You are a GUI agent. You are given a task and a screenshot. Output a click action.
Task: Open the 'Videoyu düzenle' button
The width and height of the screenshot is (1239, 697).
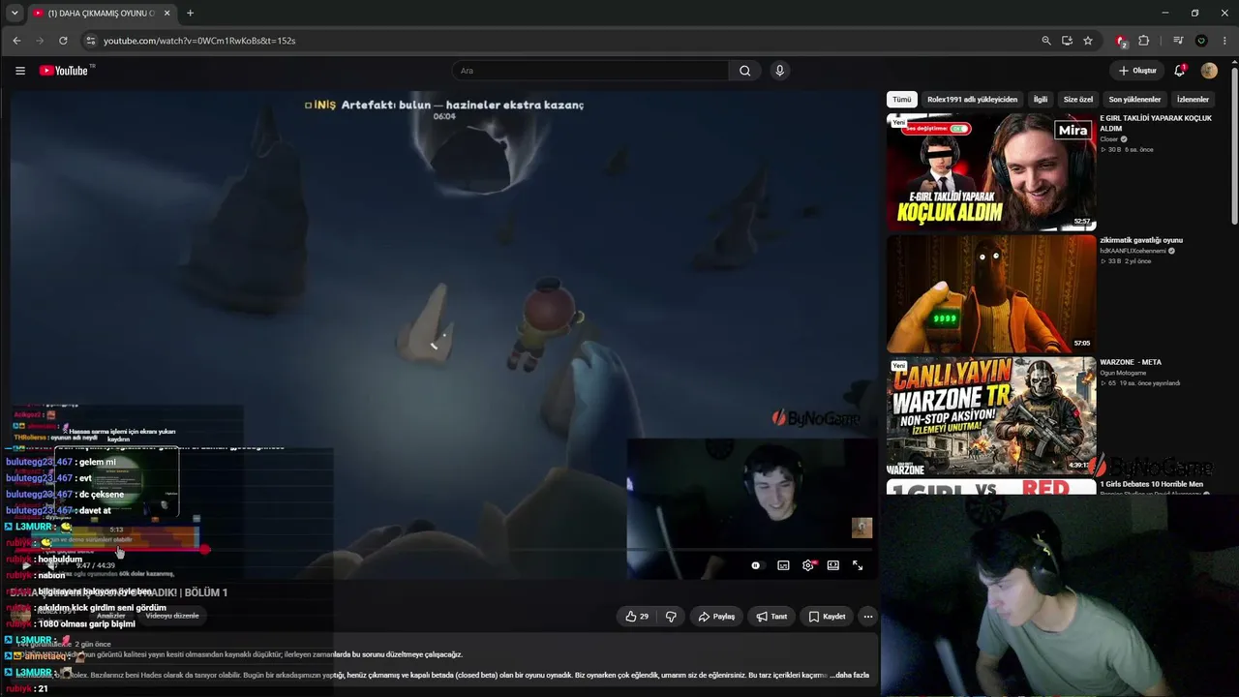coord(171,616)
